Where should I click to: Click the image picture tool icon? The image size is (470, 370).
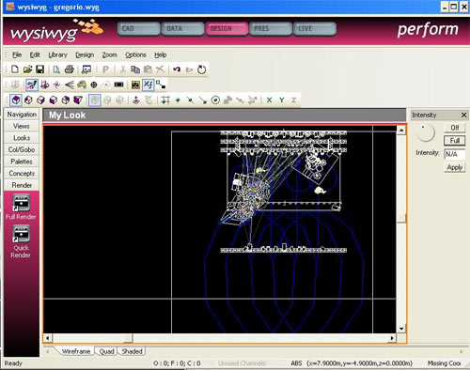coord(135,85)
